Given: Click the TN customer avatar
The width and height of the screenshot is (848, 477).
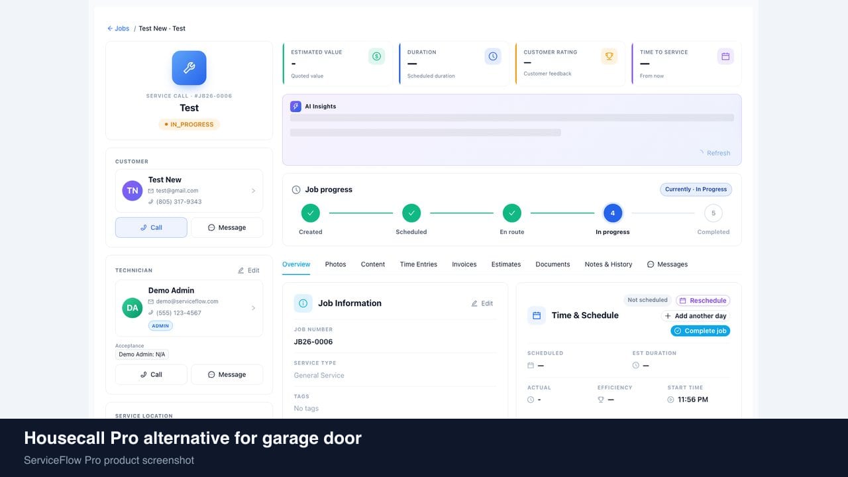Looking at the screenshot, I should click(132, 191).
